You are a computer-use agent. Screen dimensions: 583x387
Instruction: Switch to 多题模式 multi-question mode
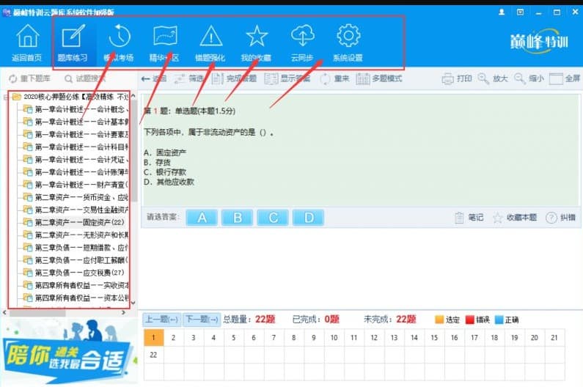pyautogui.click(x=379, y=78)
